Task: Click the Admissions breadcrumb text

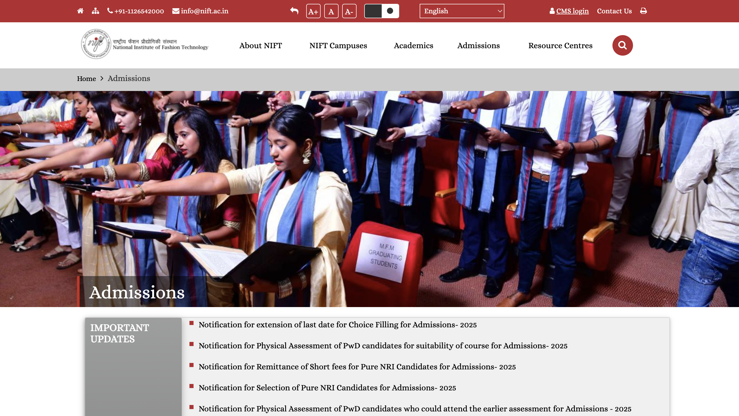Action: click(129, 78)
